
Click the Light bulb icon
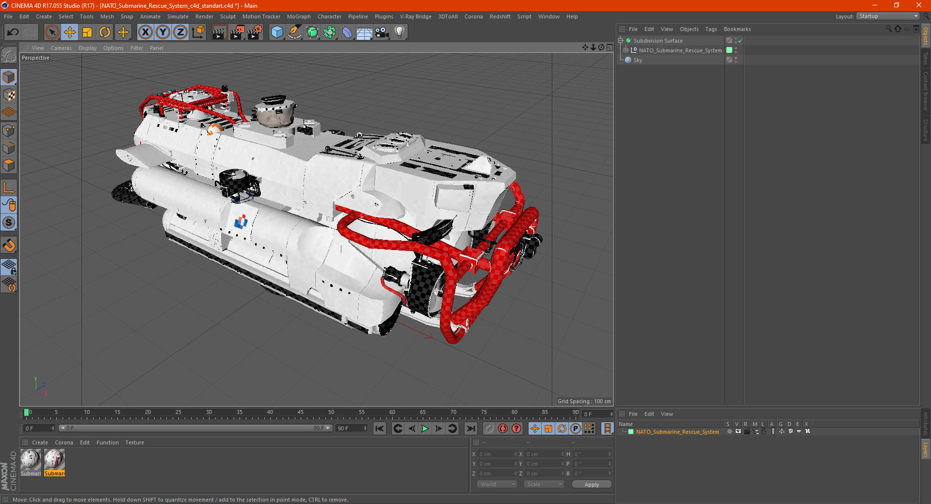pos(399,32)
